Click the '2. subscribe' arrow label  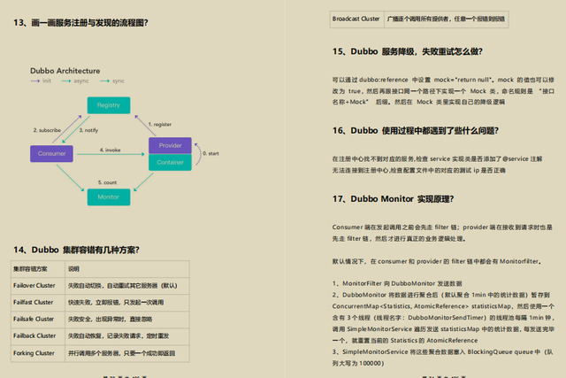pyautogui.click(x=47, y=130)
